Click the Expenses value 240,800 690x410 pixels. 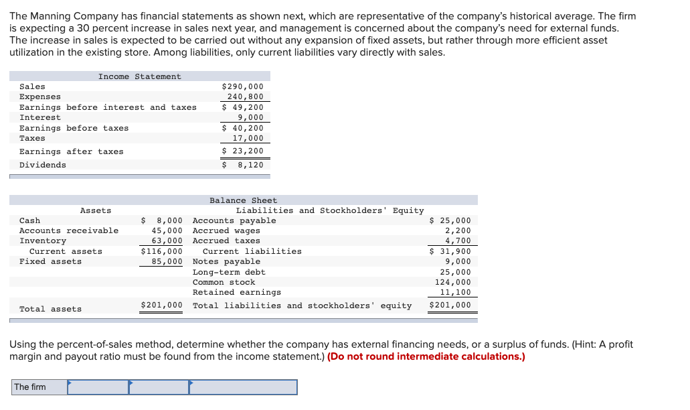pyautogui.click(x=245, y=97)
